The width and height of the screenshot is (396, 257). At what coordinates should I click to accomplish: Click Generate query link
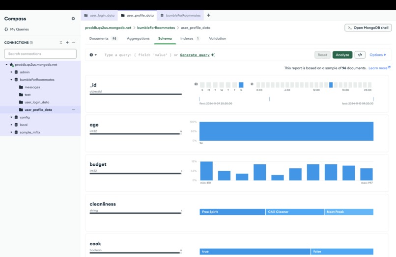[195, 55]
